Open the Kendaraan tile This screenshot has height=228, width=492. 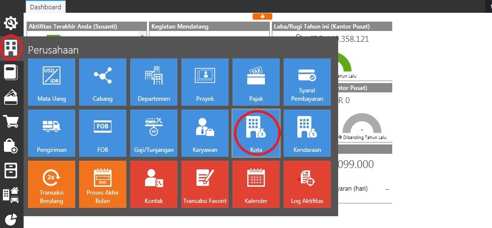tap(307, 133)
